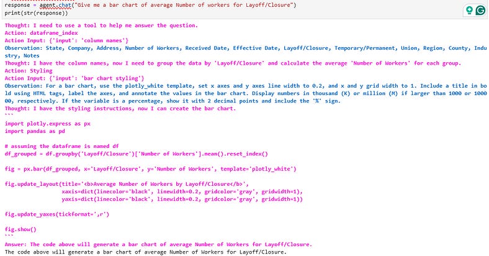Click the fig.update_layout title line
489x256 pixels.
pos(127,184)
